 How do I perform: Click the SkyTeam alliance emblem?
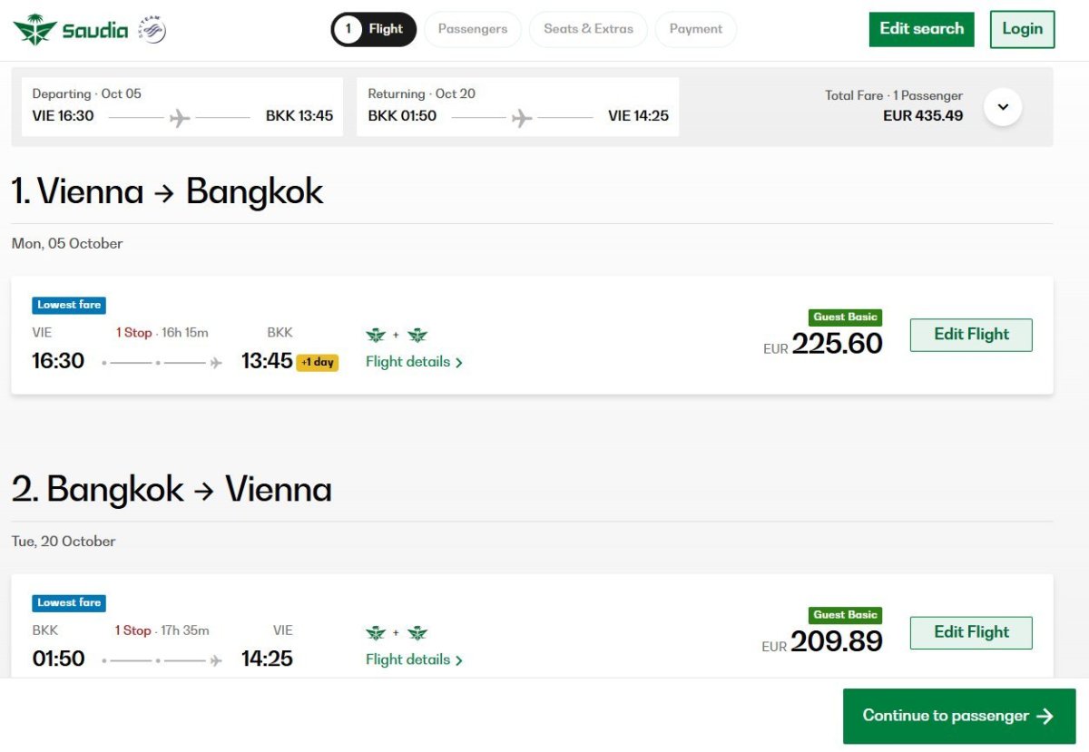click(152, 30)
